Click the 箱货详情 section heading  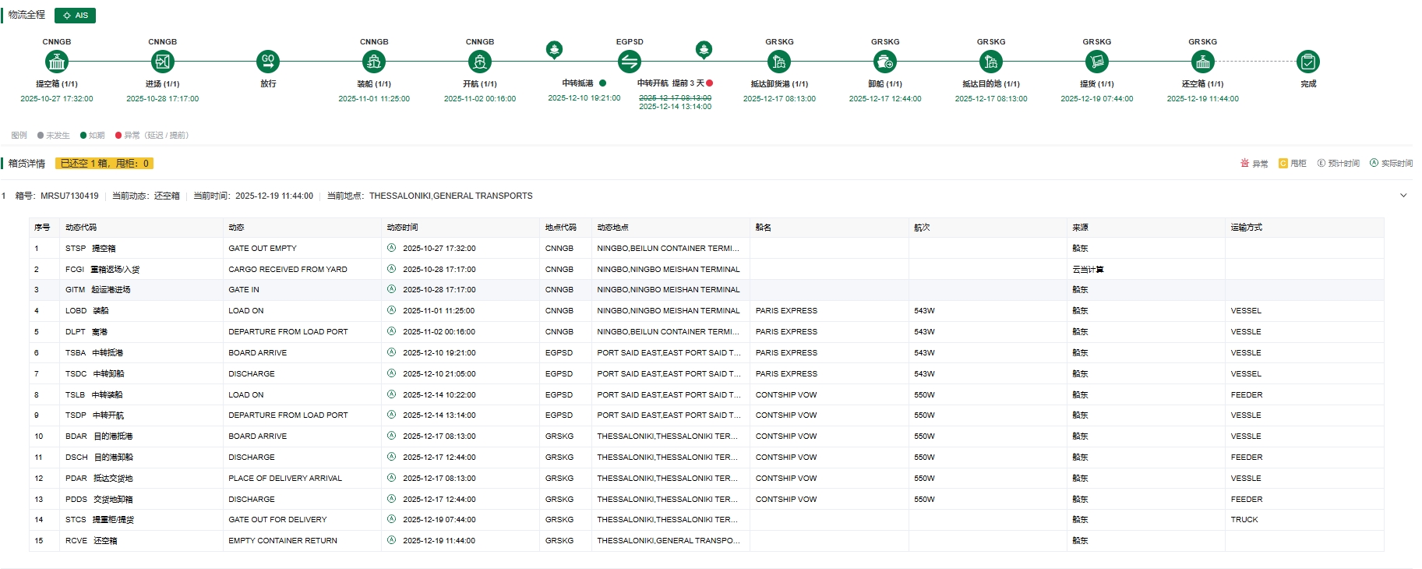click(26, 164)
